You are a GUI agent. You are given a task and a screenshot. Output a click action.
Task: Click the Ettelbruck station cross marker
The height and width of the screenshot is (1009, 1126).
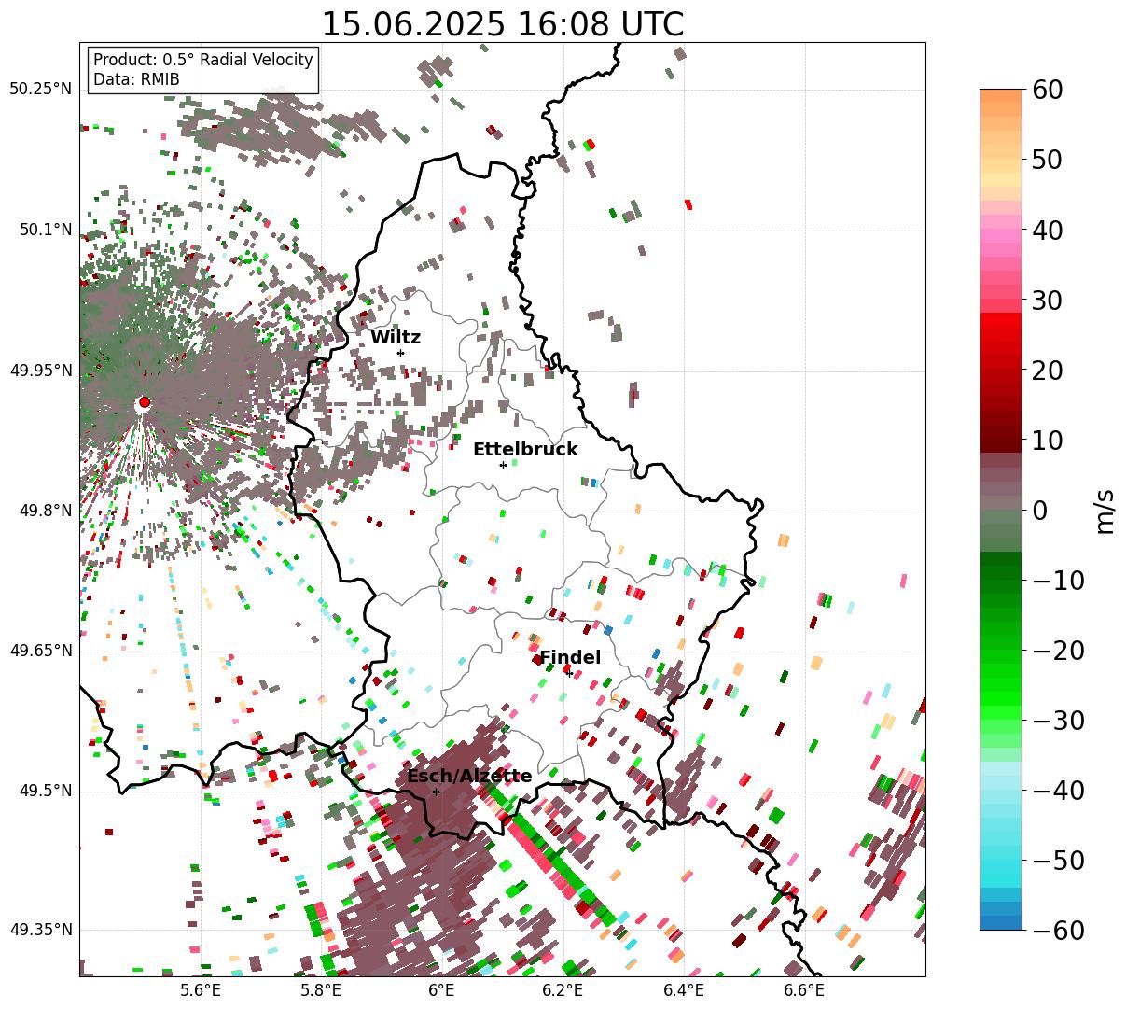pyautogui.click(x=503, y=465)
